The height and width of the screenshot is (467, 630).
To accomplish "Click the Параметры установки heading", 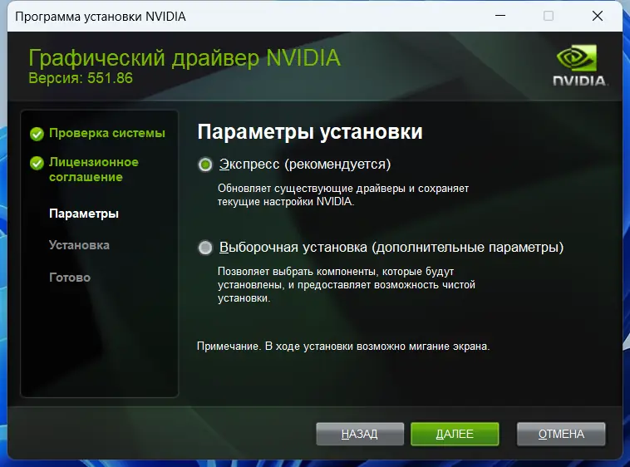I will (x=310, y=132).
